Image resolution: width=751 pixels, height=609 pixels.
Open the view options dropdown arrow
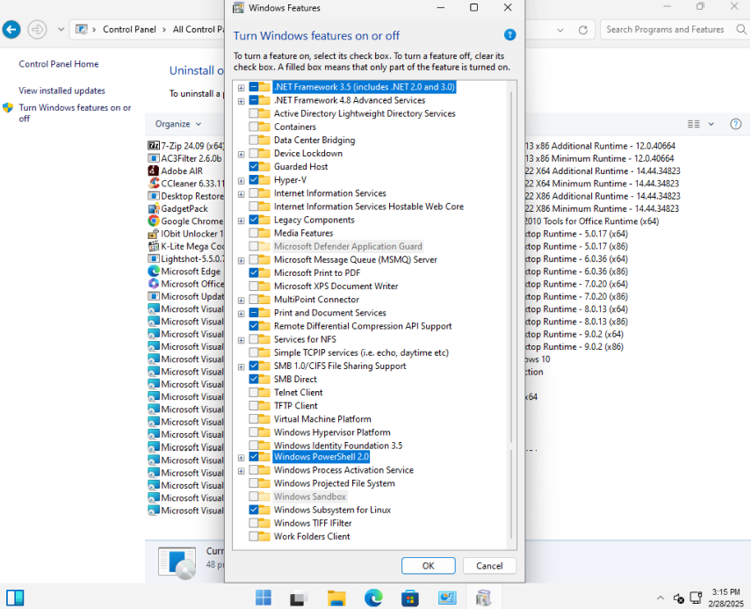click(711, 124)
